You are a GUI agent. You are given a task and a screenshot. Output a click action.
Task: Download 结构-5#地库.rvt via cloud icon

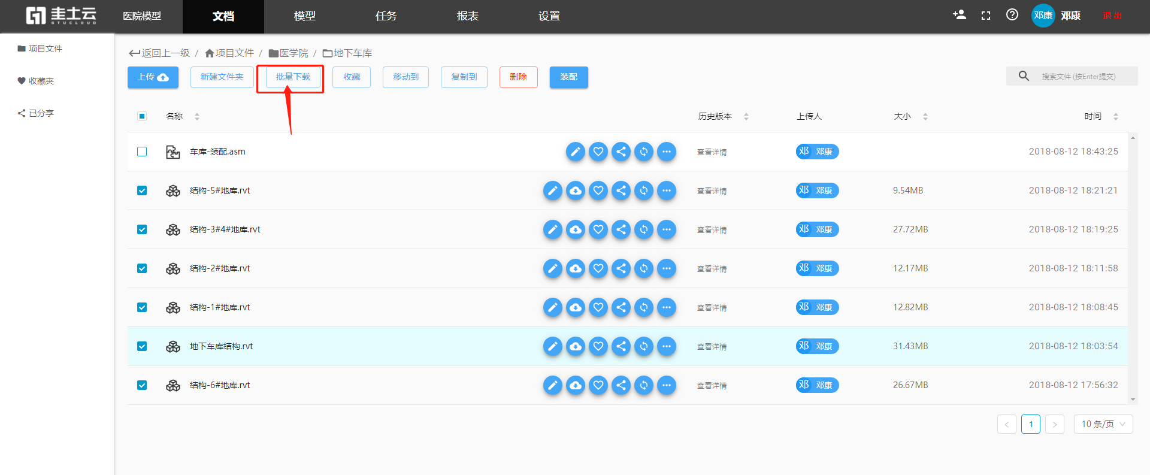point(576,190)
